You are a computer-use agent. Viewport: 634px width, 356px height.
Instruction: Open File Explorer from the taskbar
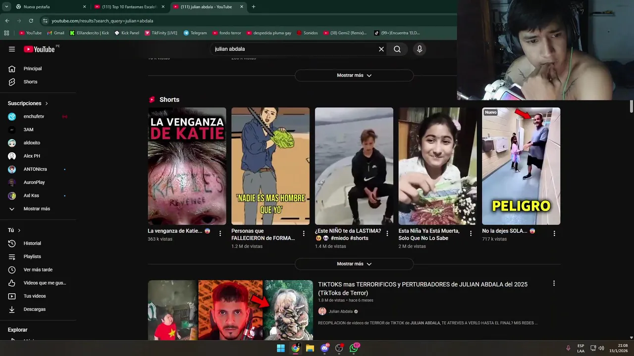click(x=310, y=348)
